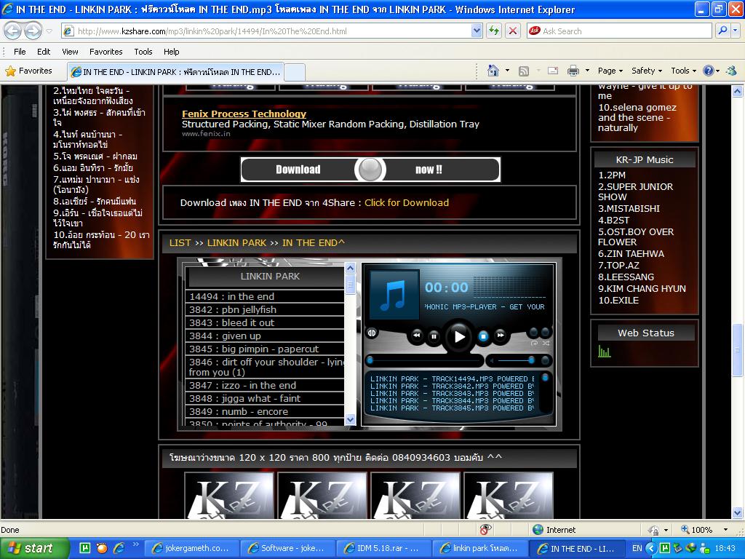Open the Edit menu

(44, 52)
